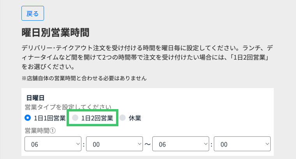This screenshot has height=159, width=296.
Task: Click the chevron arrow on start hour select
Action: click(77, 144)
